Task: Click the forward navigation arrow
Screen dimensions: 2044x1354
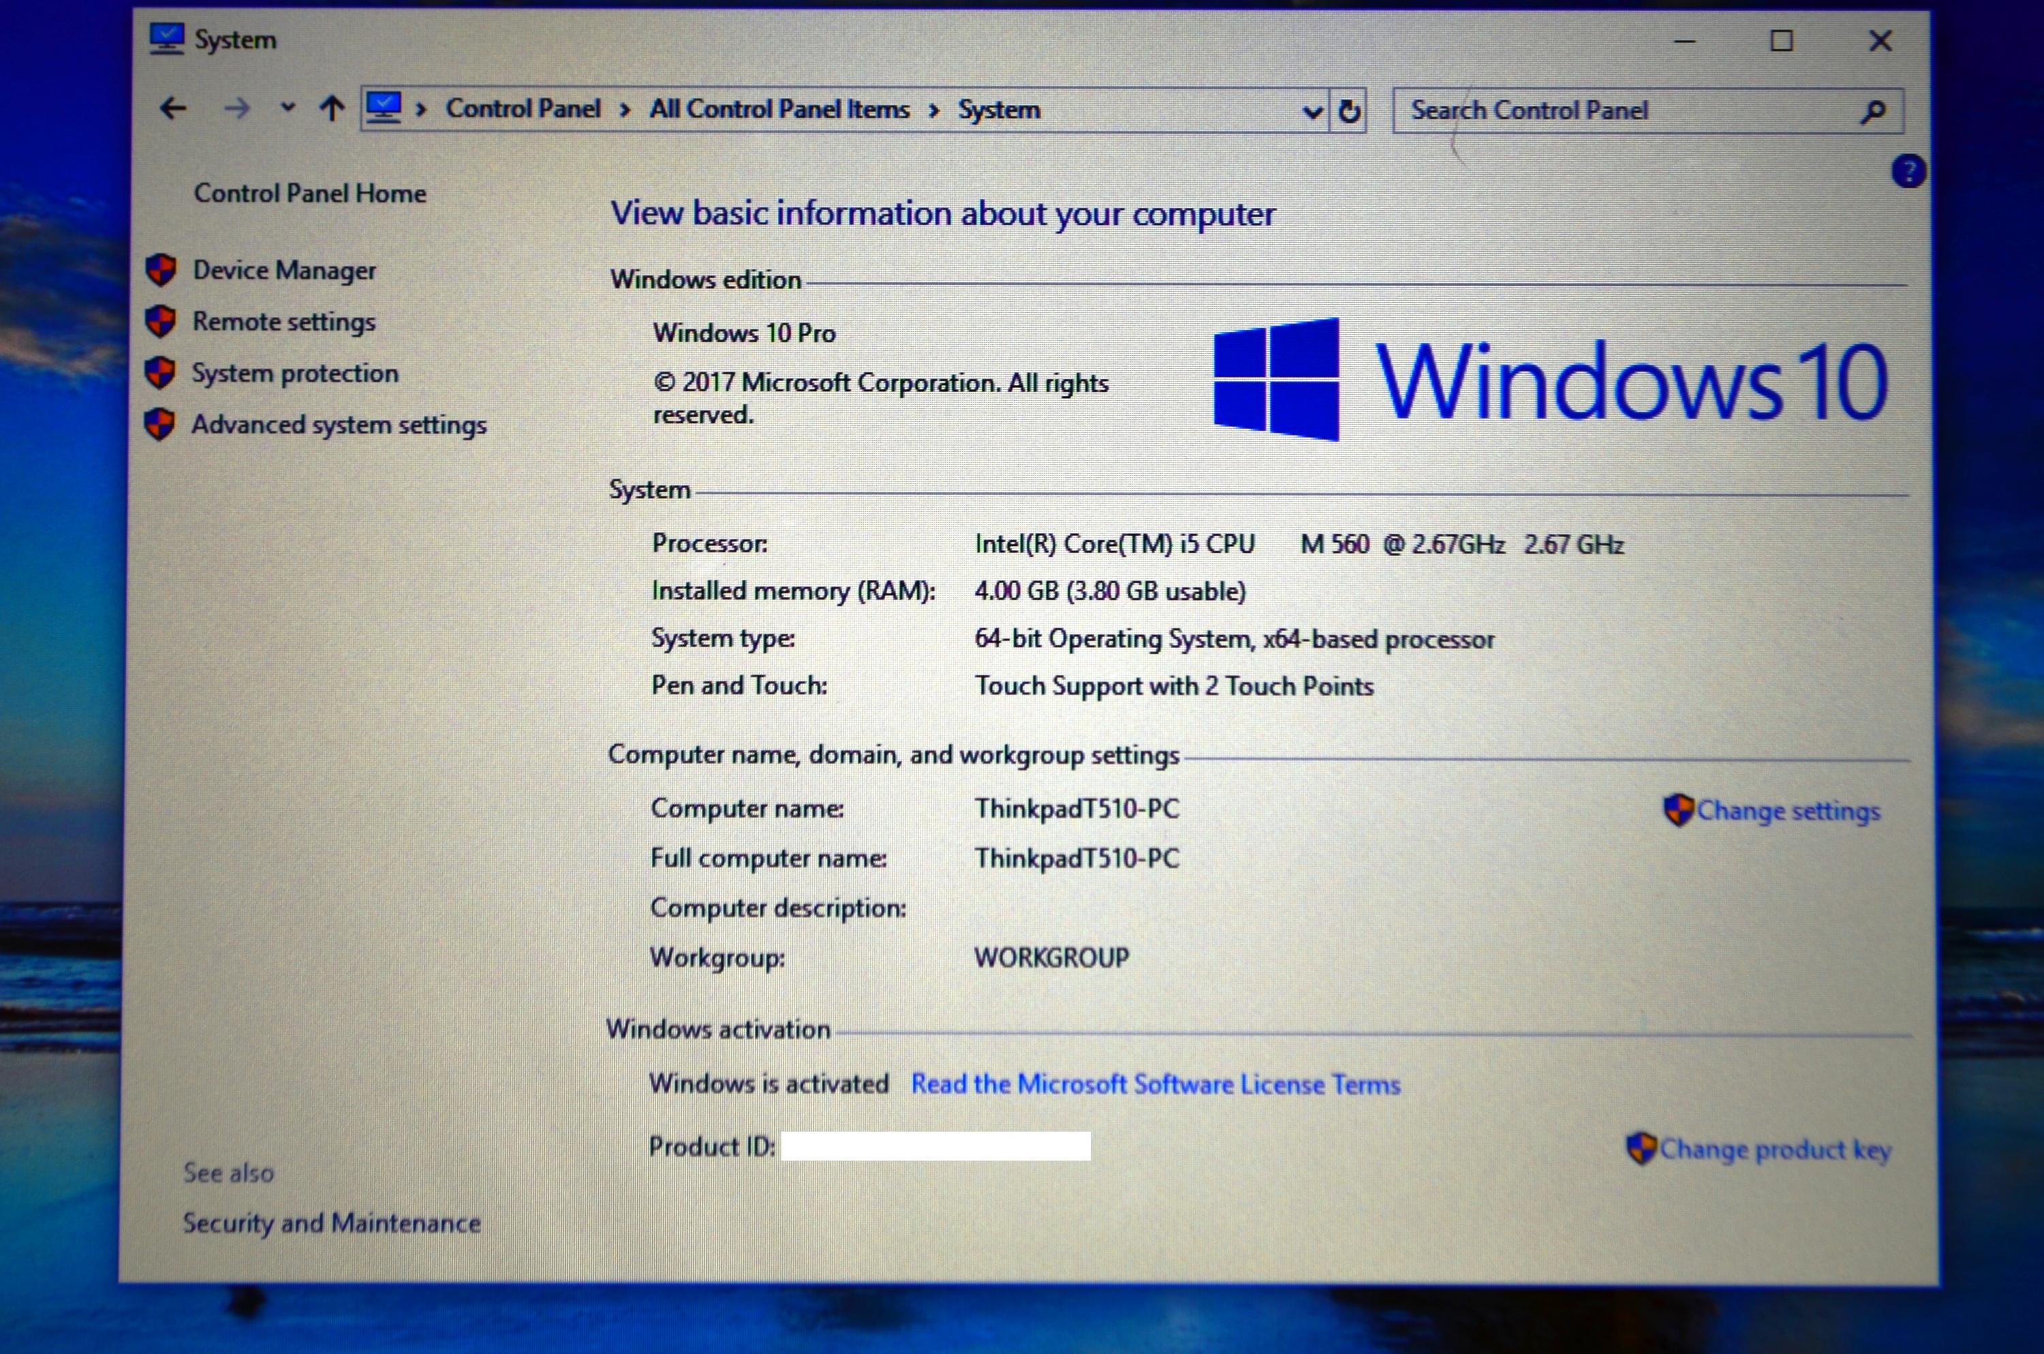Action: click(236, 109)
